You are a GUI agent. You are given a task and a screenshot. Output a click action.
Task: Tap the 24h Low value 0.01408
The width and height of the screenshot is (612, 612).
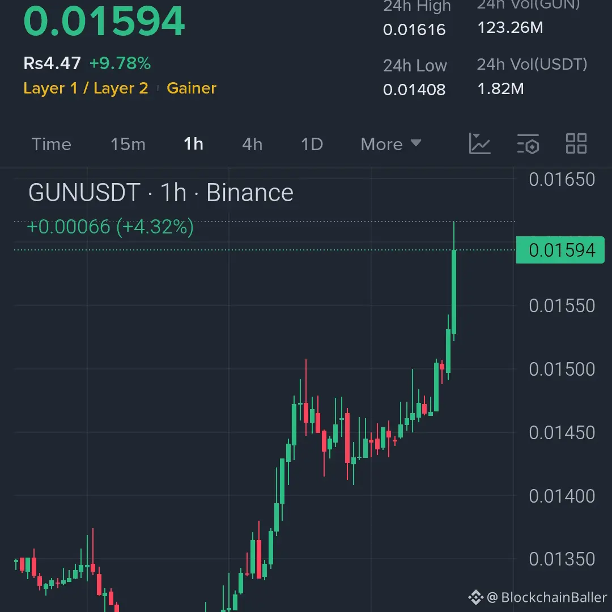(x=414, y=90)
